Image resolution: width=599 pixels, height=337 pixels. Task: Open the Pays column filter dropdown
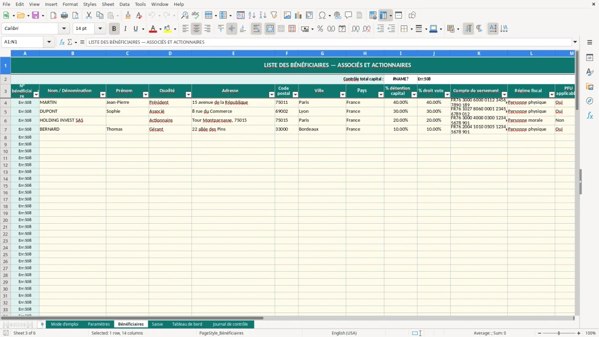point(381,94)
